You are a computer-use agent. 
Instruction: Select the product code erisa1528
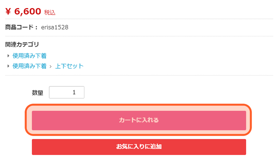click(55, 27)
